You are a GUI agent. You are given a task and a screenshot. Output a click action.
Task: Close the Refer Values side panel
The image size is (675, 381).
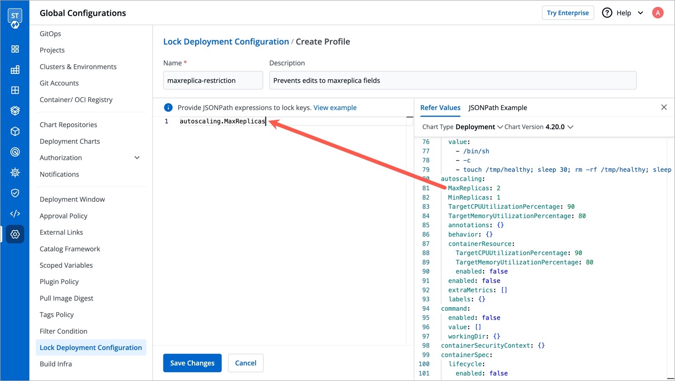(664, 108)
